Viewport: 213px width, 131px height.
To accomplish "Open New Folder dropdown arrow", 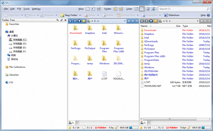I will pos(80,15).
